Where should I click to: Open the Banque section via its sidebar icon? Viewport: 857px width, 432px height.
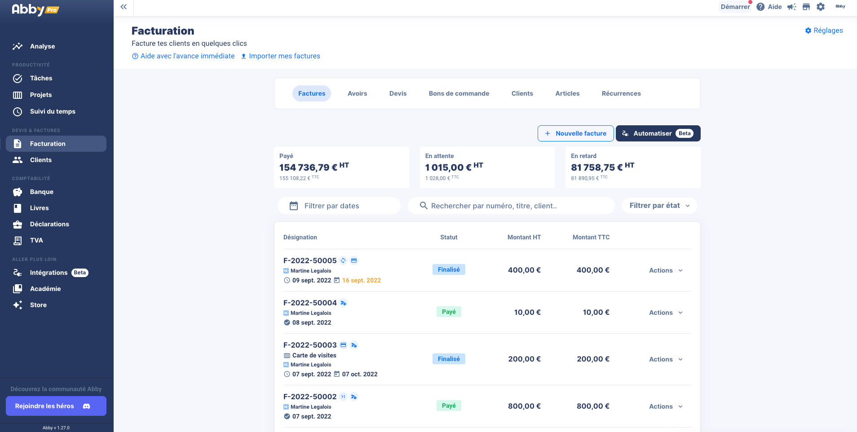pos(18,192)
